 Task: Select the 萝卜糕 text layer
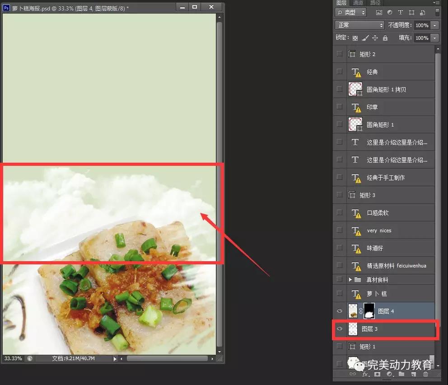377,294
